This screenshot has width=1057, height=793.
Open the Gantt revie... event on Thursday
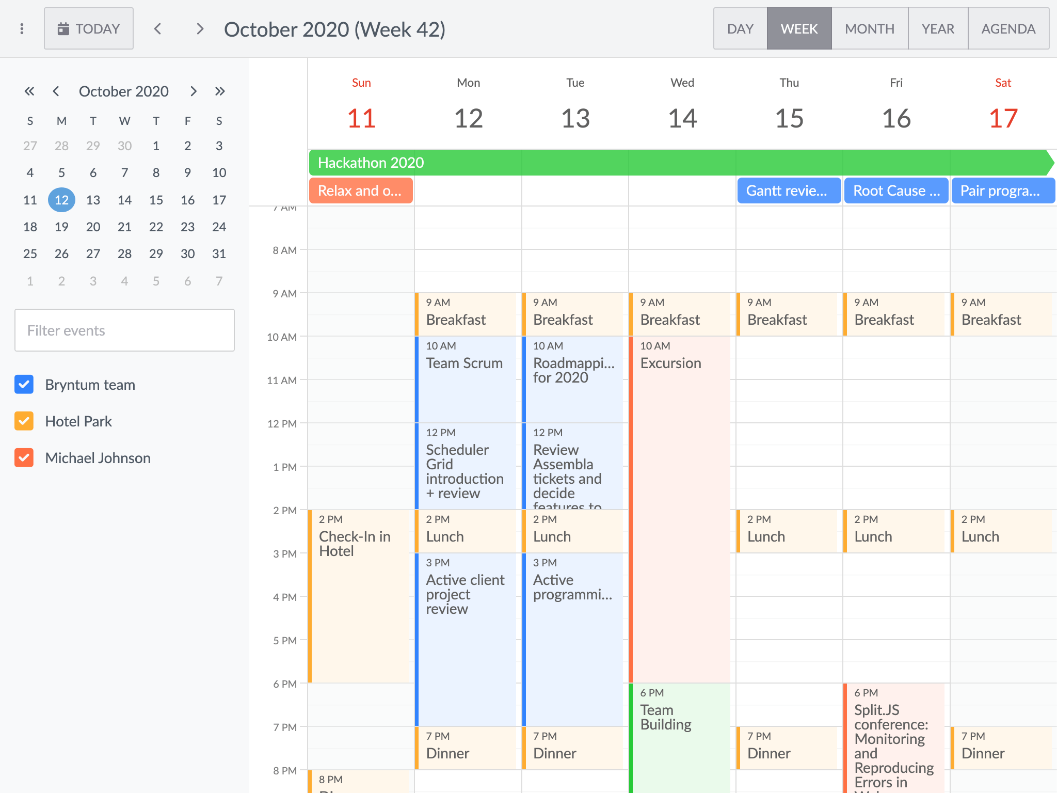pyautogui.click(x=789, y=191)
